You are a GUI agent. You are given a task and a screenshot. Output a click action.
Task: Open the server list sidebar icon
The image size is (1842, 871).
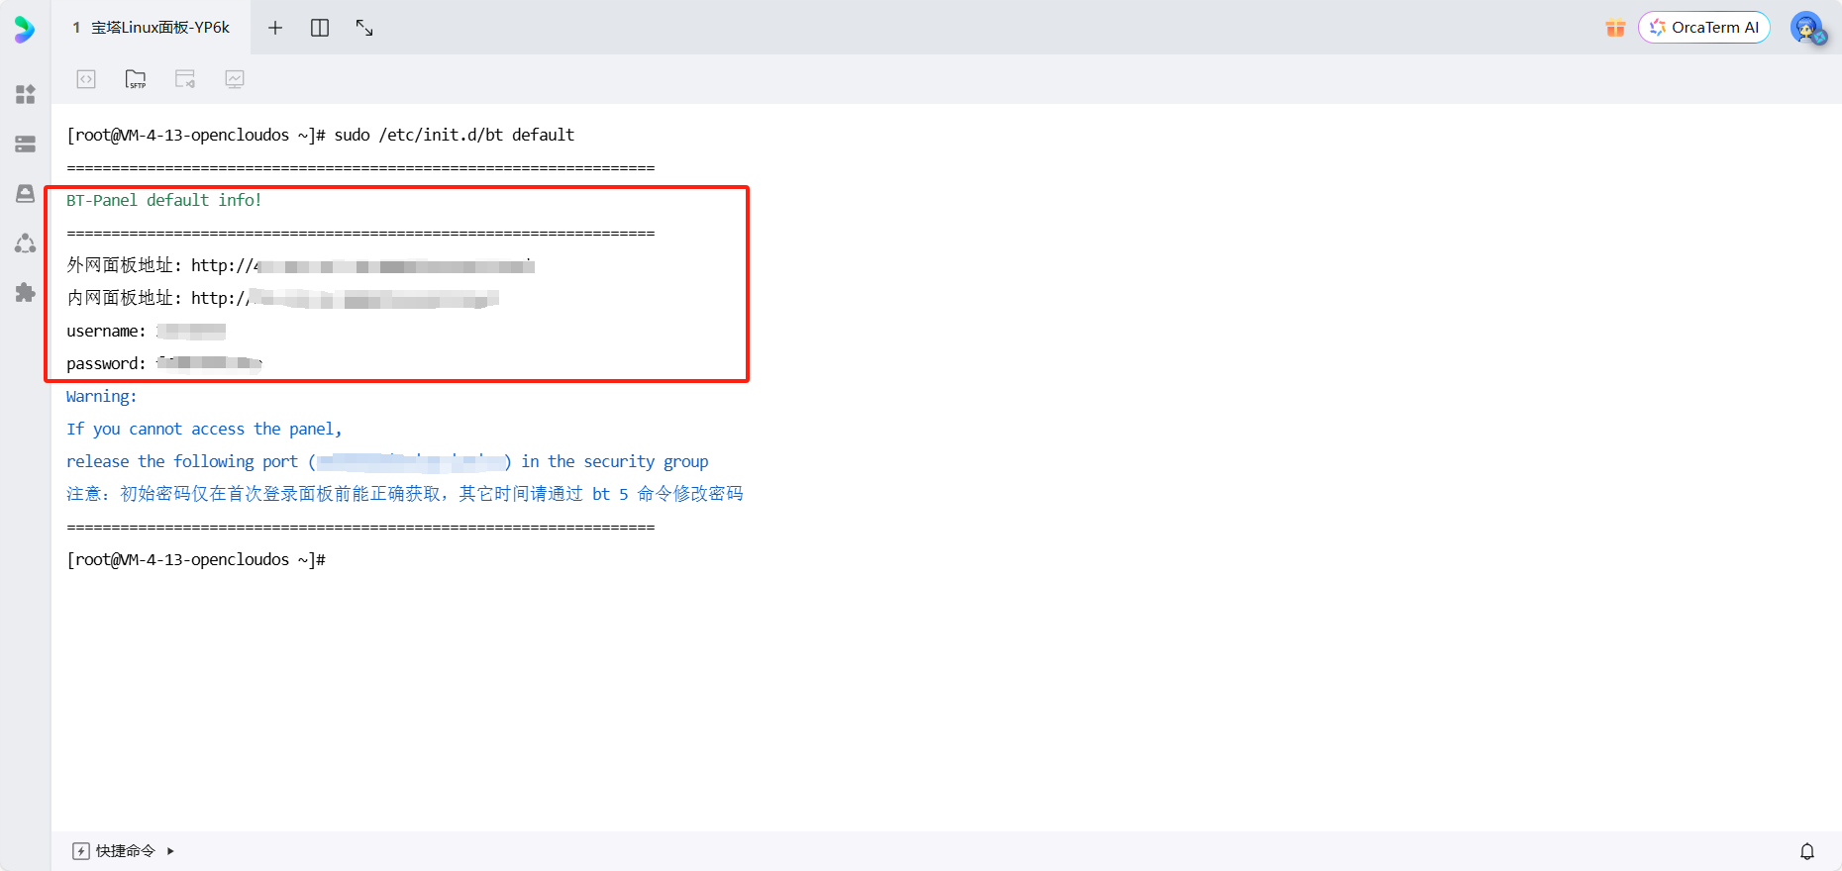26,145
